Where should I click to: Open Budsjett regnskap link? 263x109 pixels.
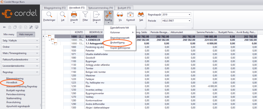click(16, 90)
